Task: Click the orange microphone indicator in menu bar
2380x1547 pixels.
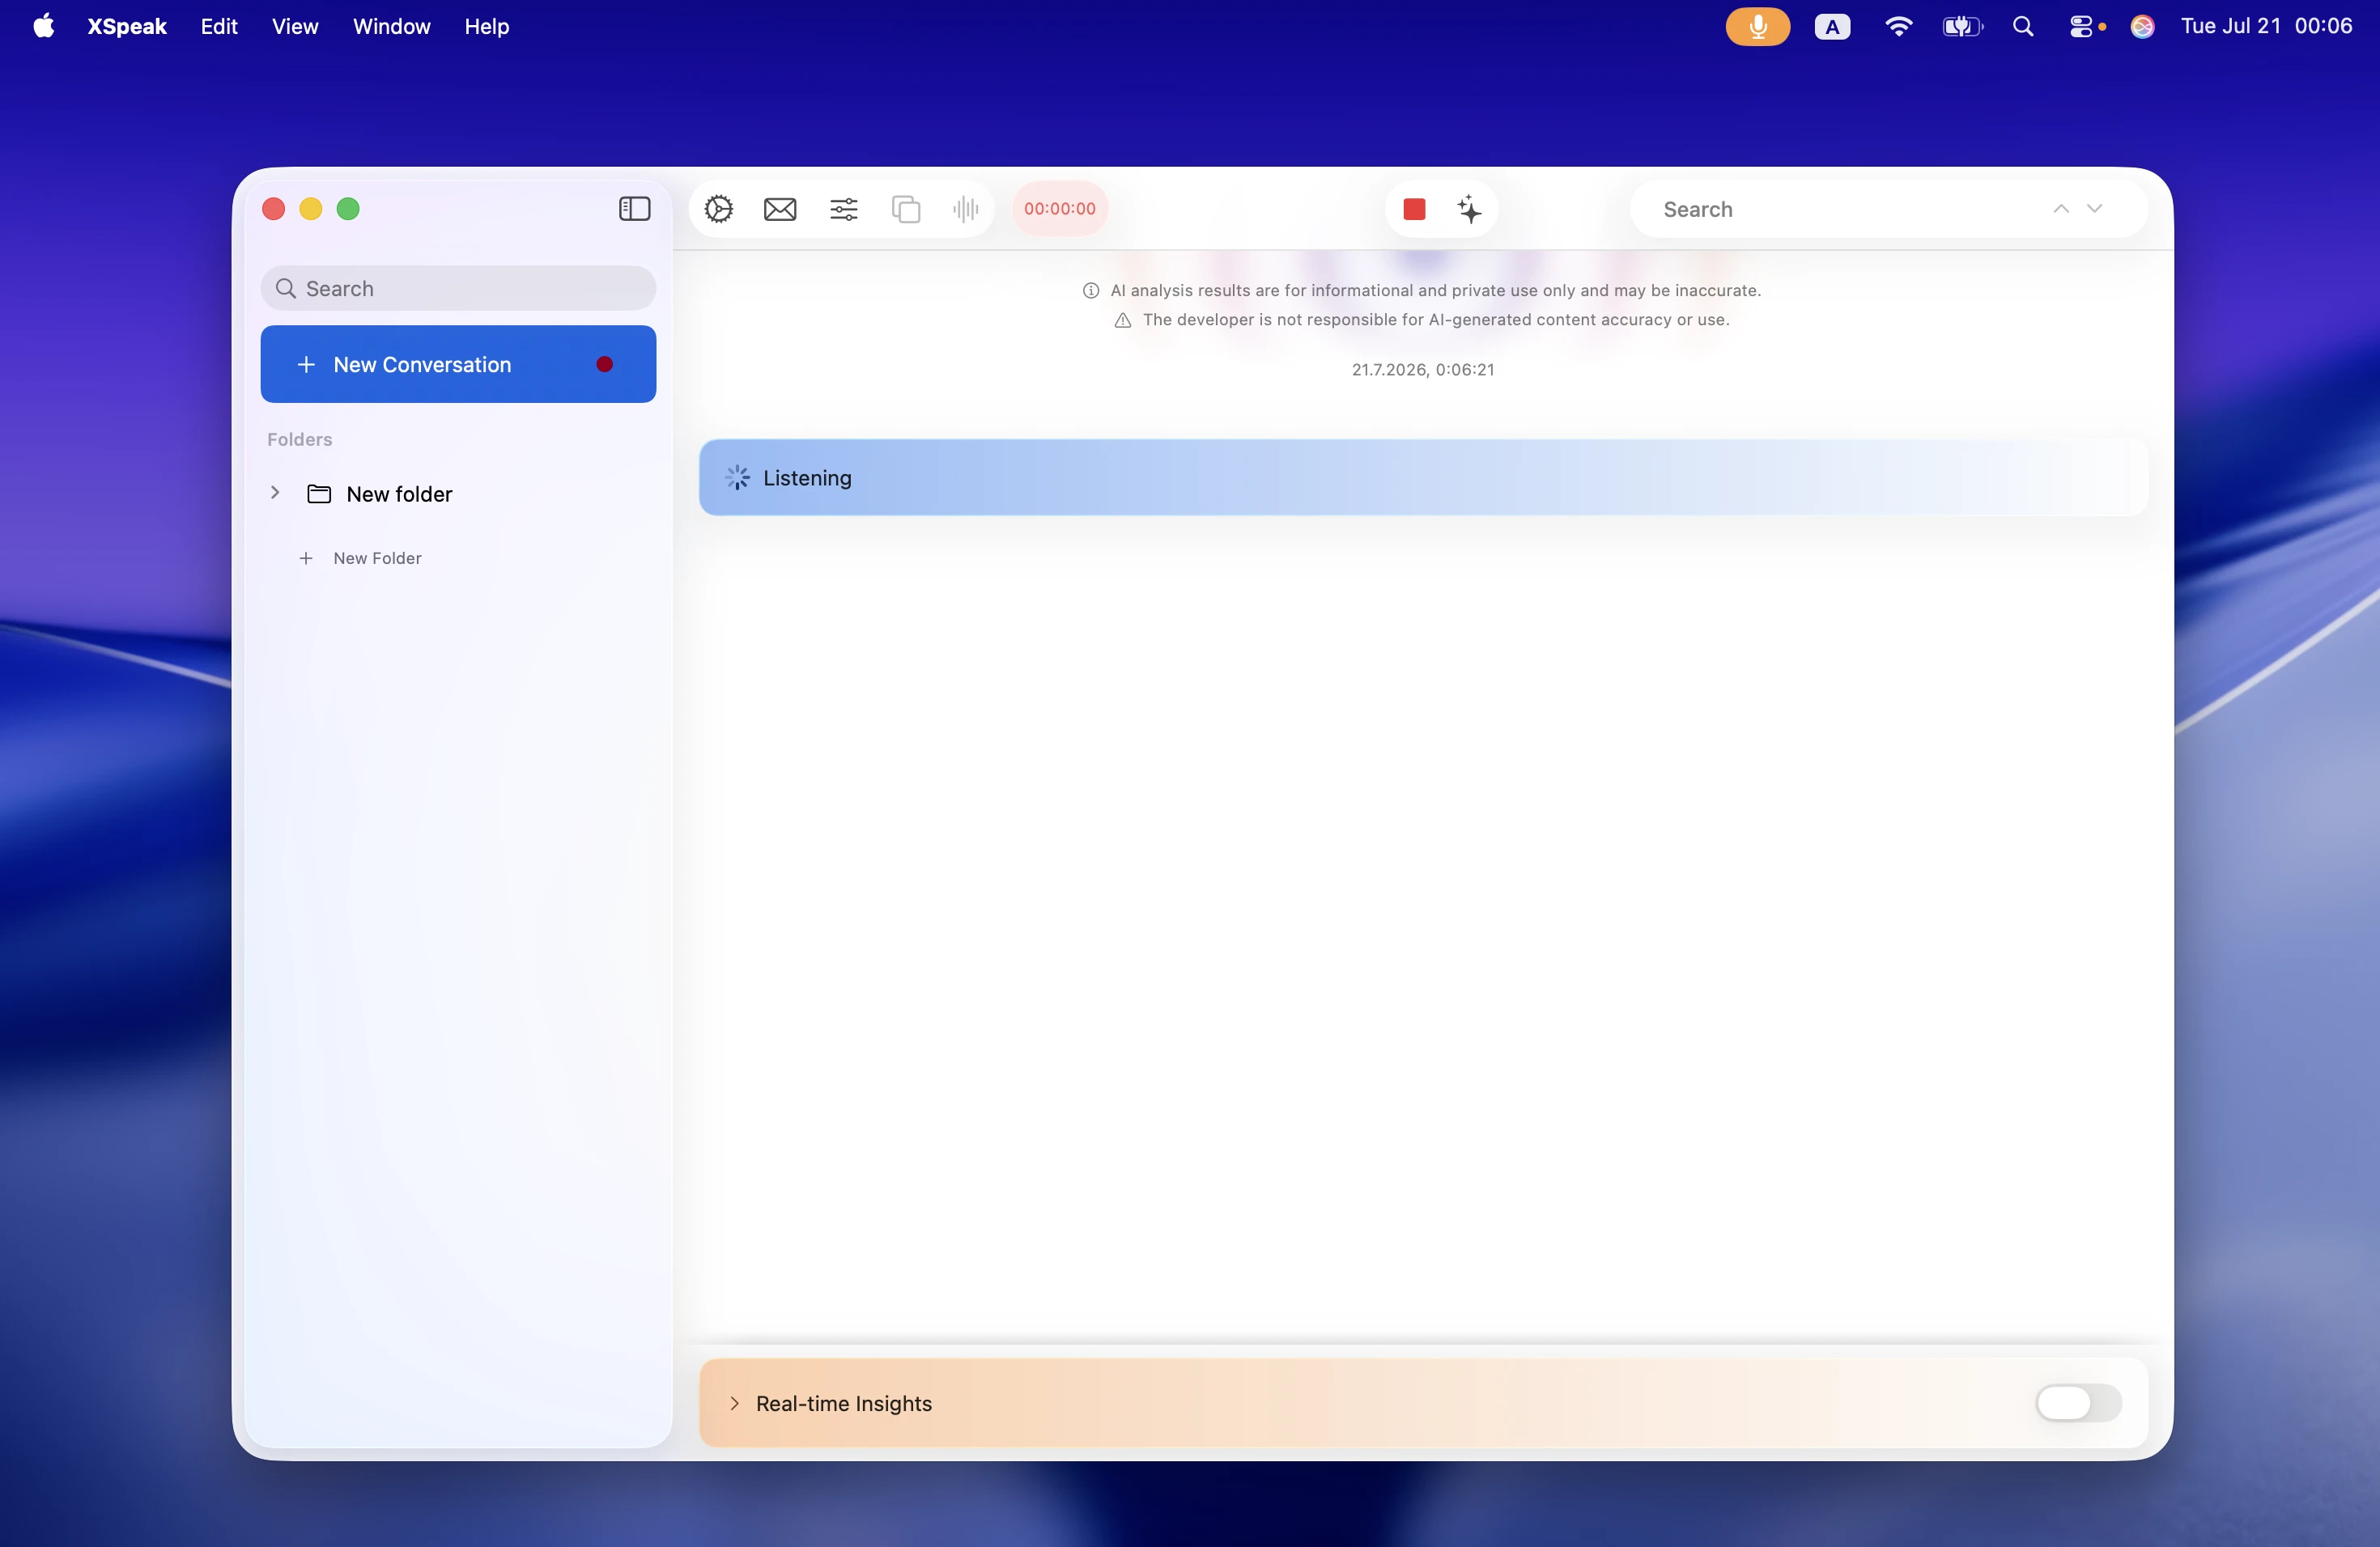Action: click(1757, 26)
